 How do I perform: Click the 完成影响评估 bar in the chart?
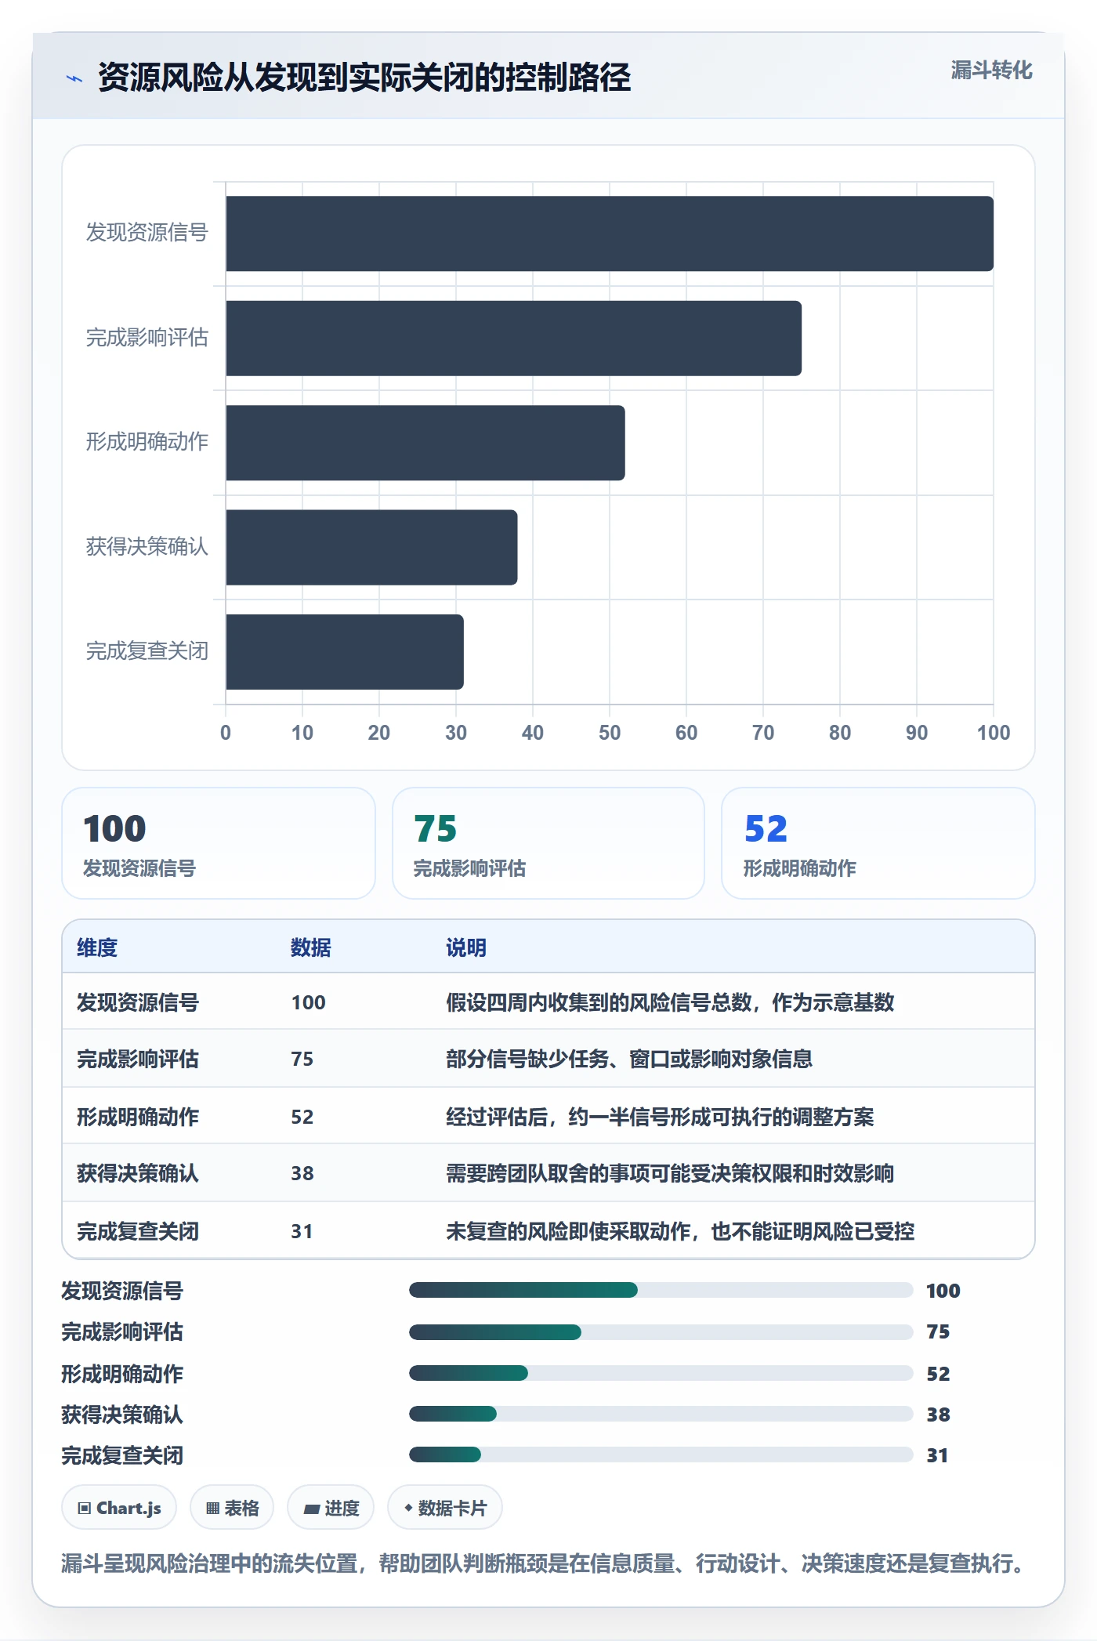click(514, 339)
